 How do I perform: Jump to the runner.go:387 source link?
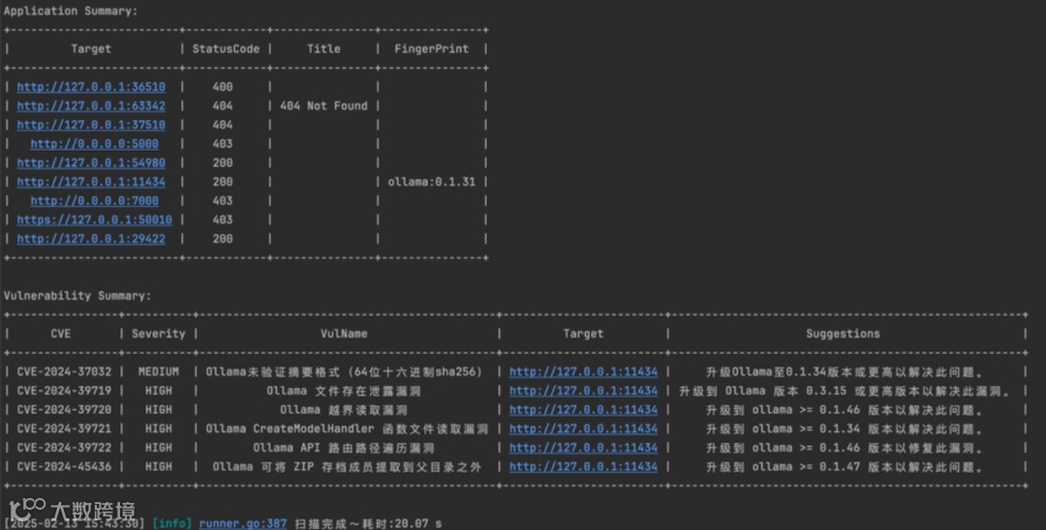click(243, 523)
